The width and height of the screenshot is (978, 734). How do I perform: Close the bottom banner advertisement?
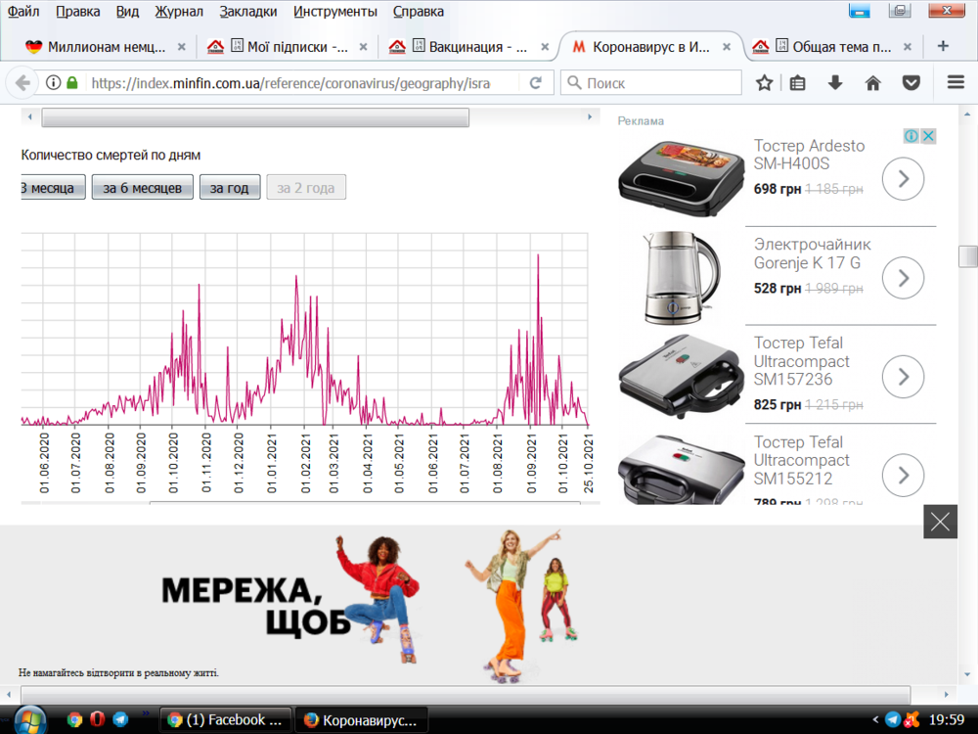(x=940, y=522)
